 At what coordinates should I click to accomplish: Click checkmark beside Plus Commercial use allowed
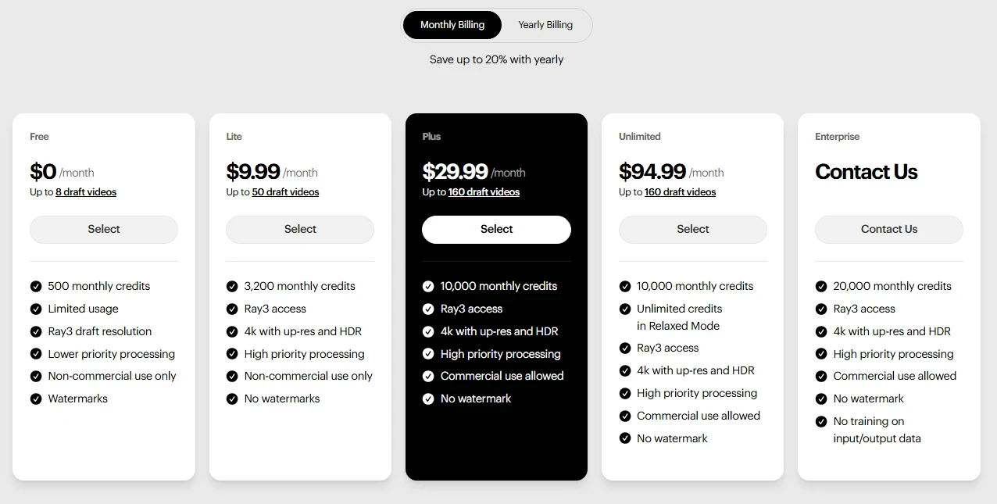[x=428, y=376]
